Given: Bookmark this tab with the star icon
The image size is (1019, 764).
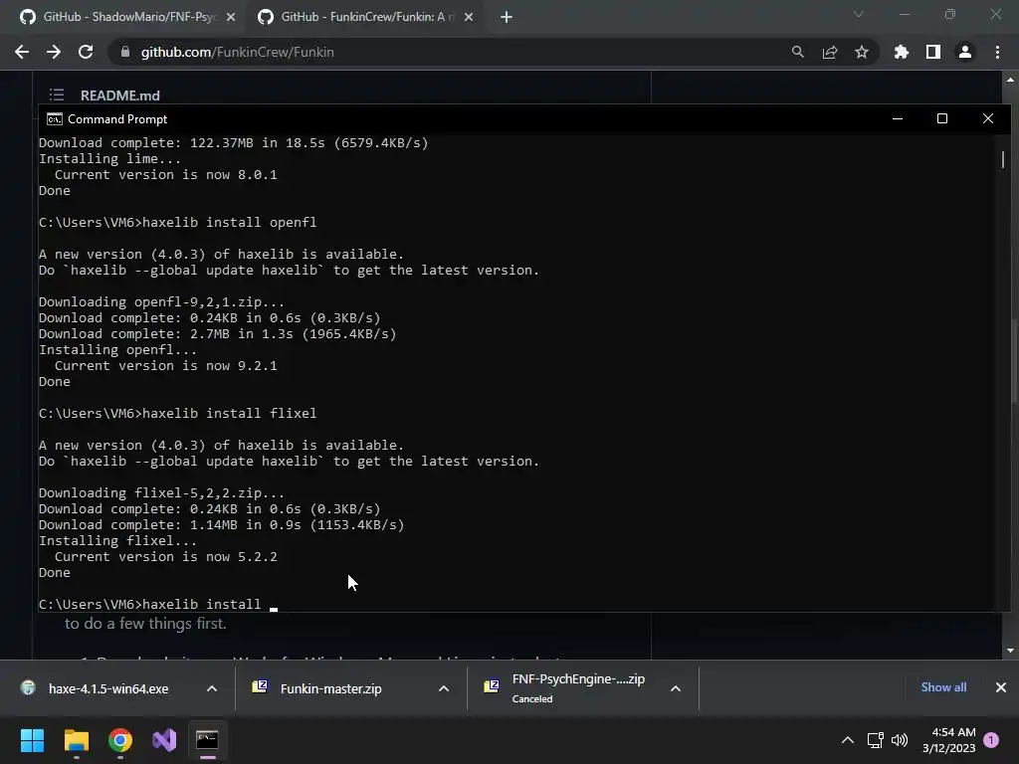Looking at the screenshot, I should [861, 52].
